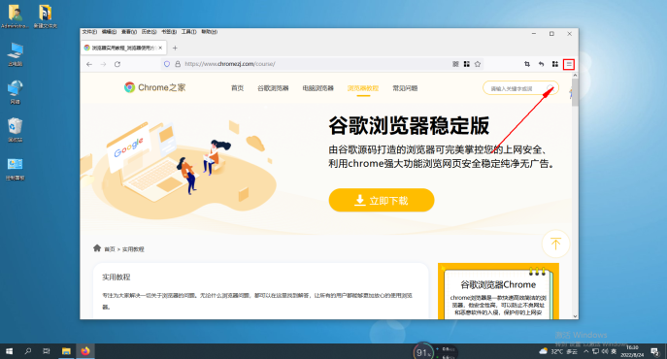Click the 立即下载 download button
This screenshot has width=667, height=359.
pyautogui.click(x=382, y=200)
